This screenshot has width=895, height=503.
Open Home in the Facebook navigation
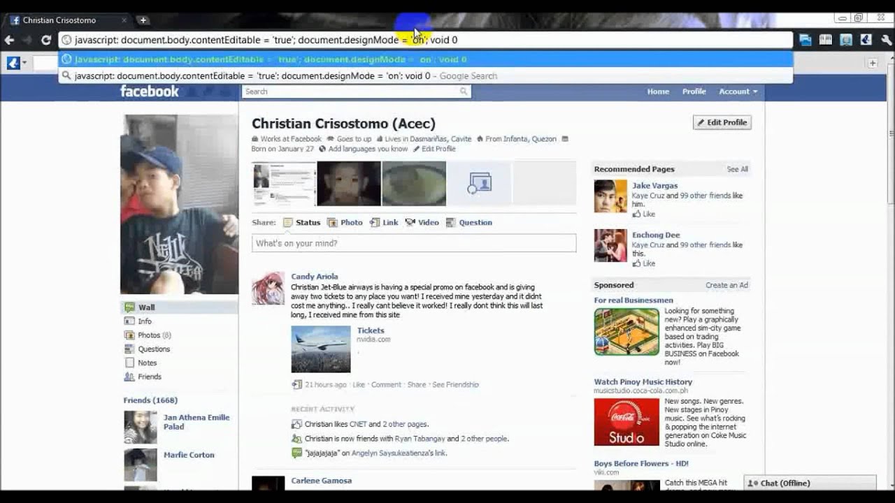[658, 92]
